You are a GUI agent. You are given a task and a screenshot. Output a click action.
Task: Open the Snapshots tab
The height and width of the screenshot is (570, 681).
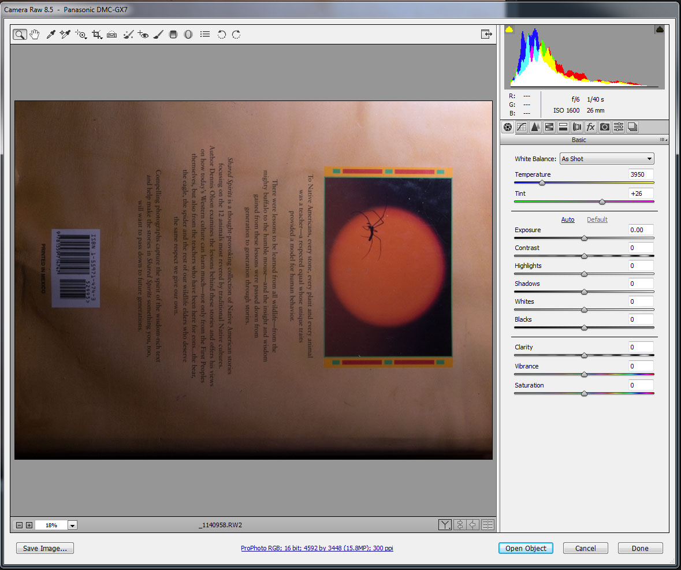click(632, 127)
